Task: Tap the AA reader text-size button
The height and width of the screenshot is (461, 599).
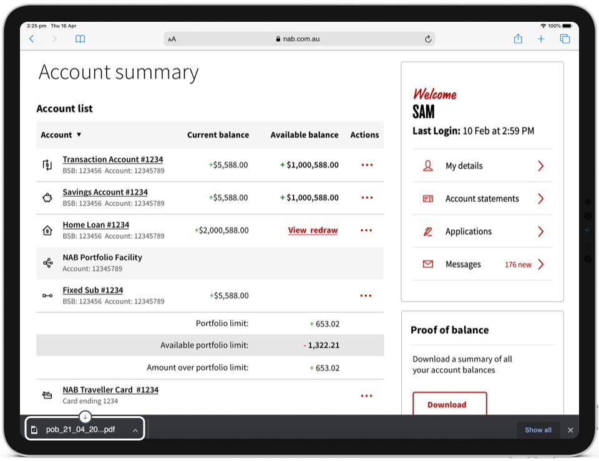Action: [x=172, y=39]
